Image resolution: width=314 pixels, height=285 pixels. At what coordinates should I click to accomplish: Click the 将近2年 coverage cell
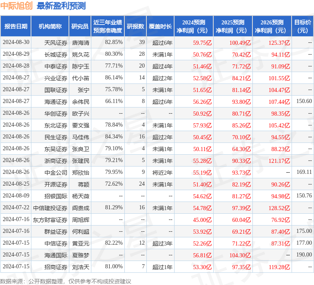162,172
